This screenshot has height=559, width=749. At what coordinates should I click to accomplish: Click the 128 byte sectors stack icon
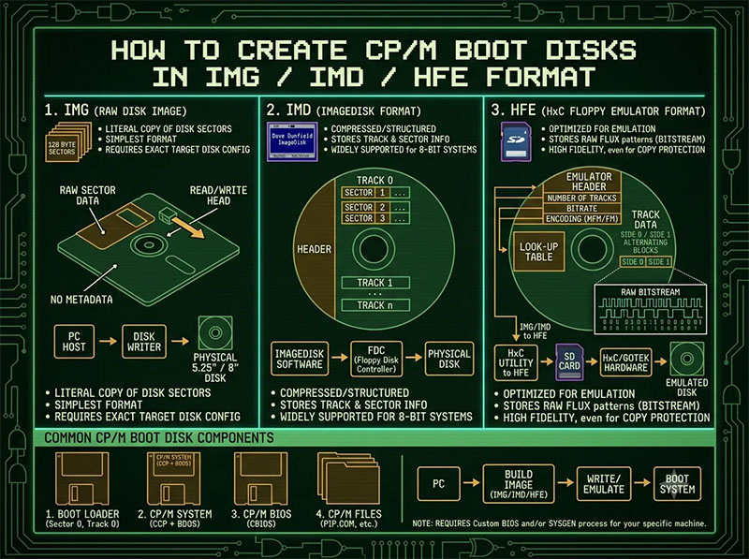tap(68, 142)
